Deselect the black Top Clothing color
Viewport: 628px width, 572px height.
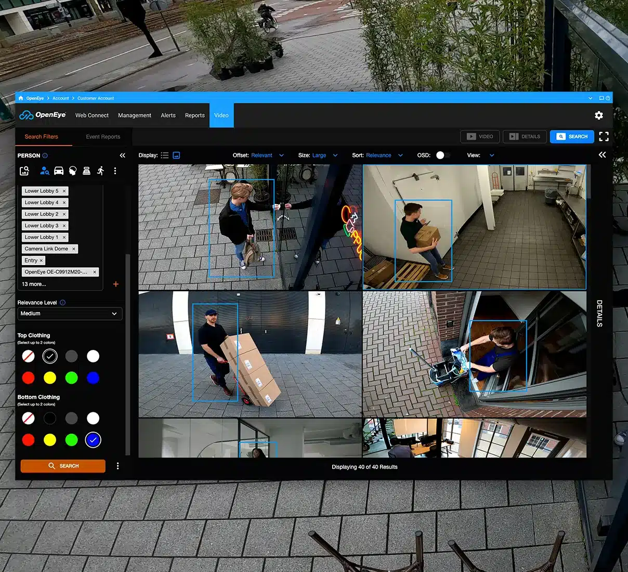[x=50, y=356]
